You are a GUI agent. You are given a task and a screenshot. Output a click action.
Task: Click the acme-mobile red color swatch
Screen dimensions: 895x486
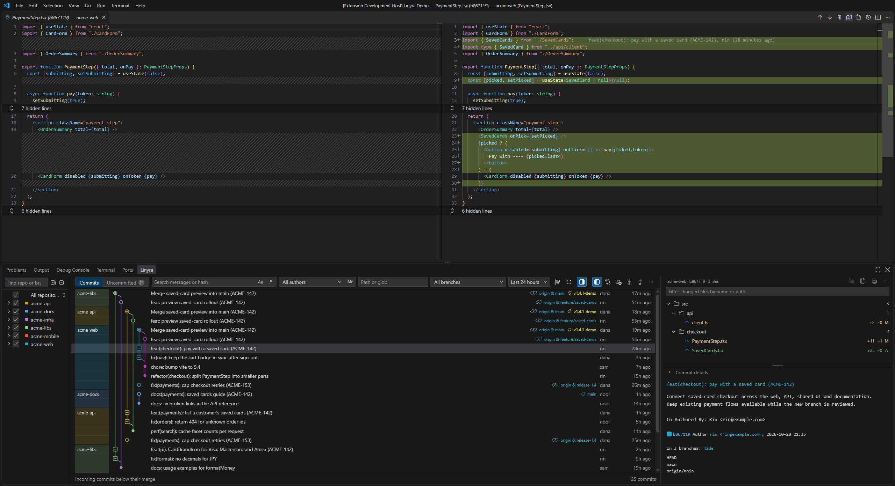(x=27, y=336)
